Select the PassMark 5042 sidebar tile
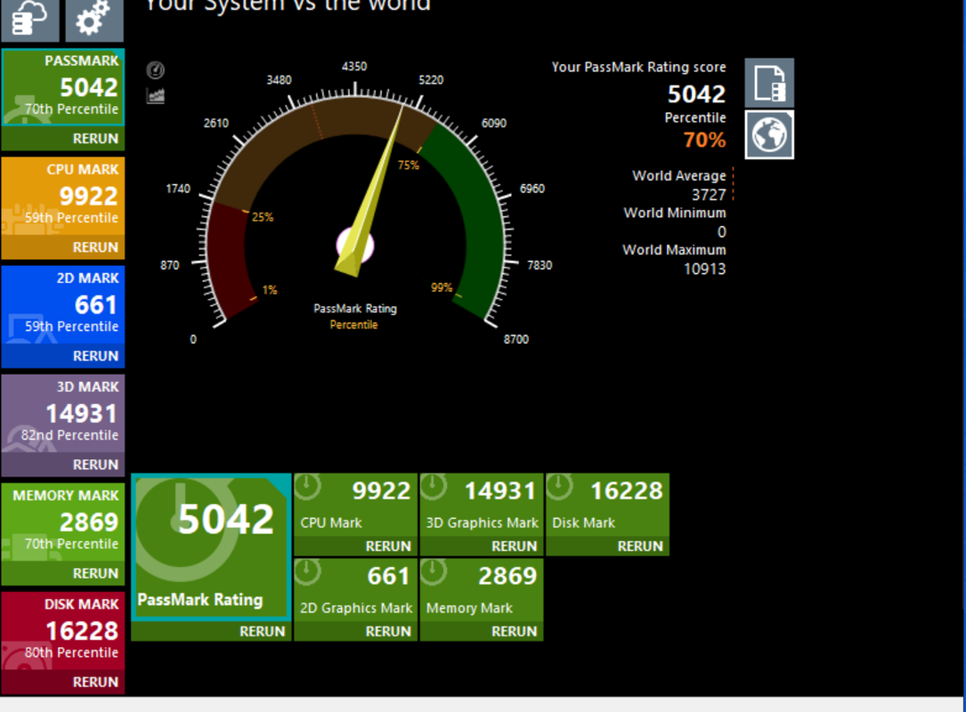This screenshot has height=712, width=966. click(63, 88)
